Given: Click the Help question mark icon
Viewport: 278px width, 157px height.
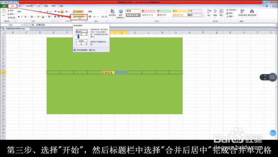Looking at the screenshot, I should (267, 6).
